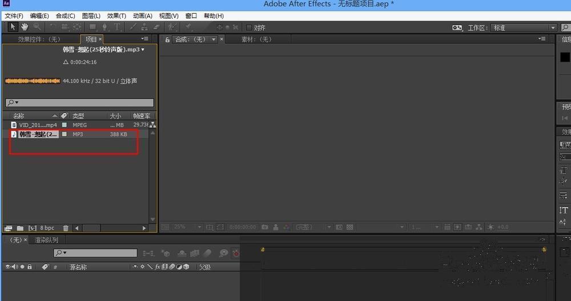This screenshot has width=571, height=301.
Task: Select the Hand tool
Action: pos(25,27)
